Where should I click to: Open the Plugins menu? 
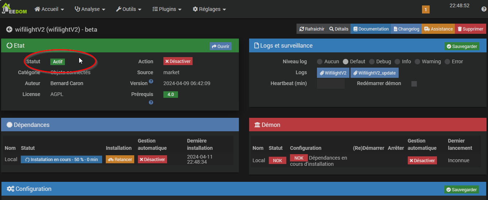click(x=167, y=9)
